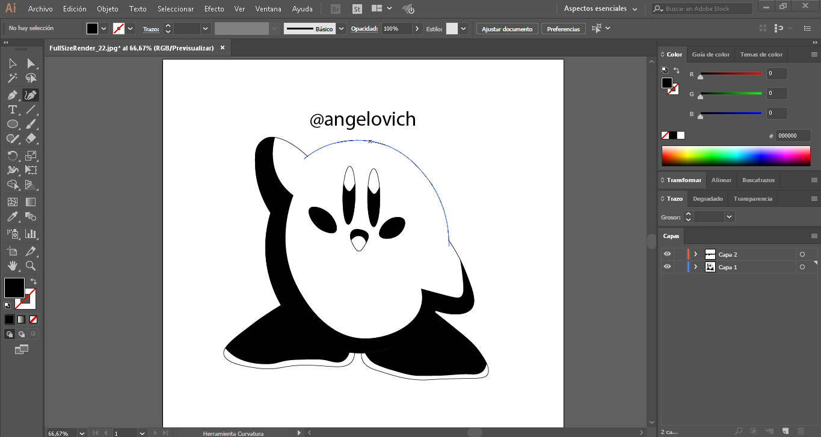The width and height of the screenshot is (821, 437).
Task: Open the fill color dropdown in control bar
Action: click(x=103, y=29)
